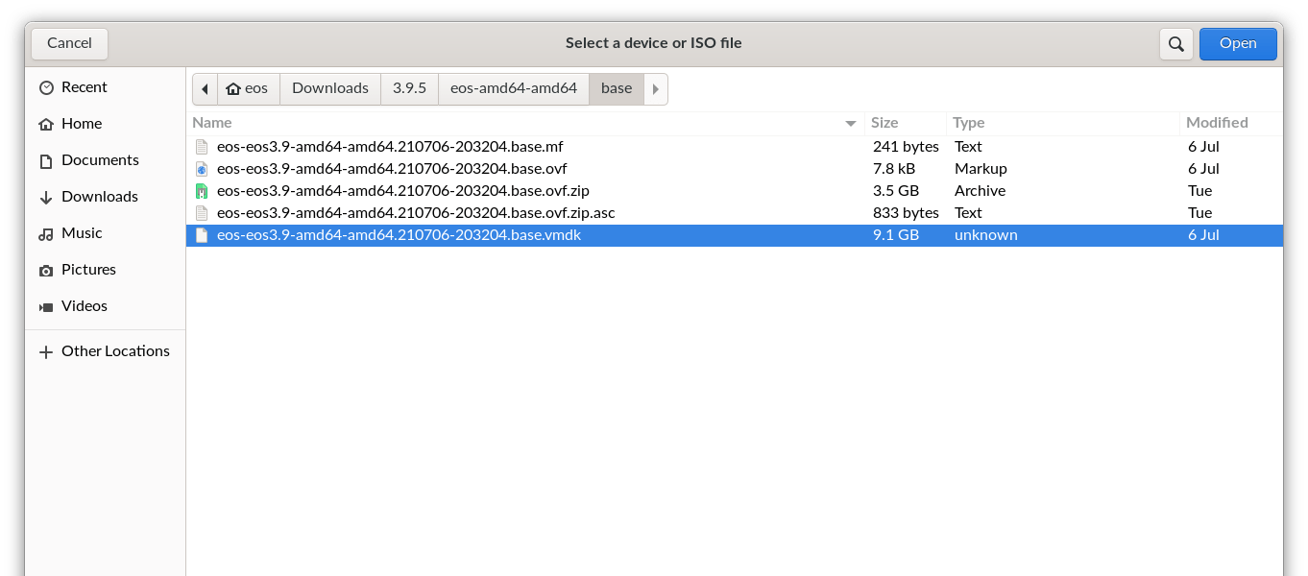This screenshot has width=1308, height=576.
Task: Toggle the Name column sort arrow
Action: coord(850,123)
